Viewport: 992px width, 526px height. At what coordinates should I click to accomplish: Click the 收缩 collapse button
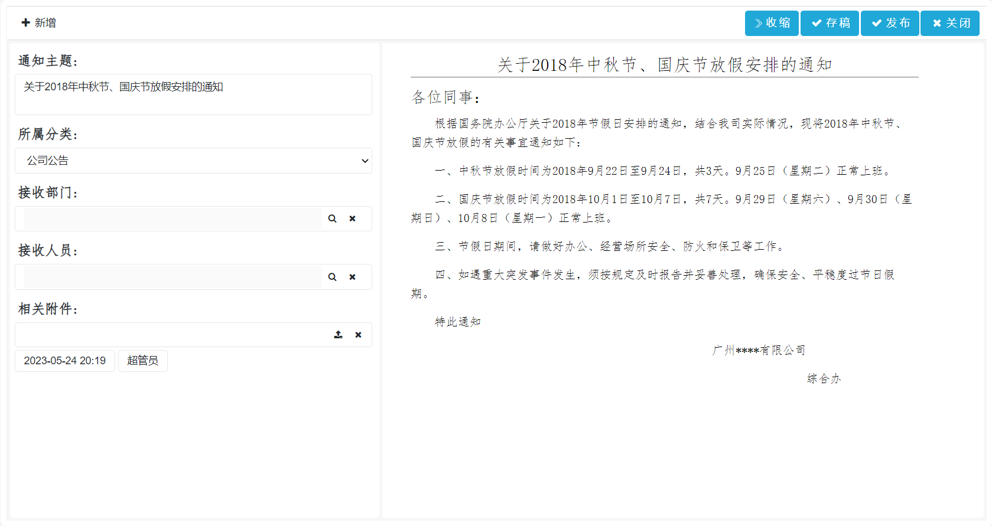772,23
